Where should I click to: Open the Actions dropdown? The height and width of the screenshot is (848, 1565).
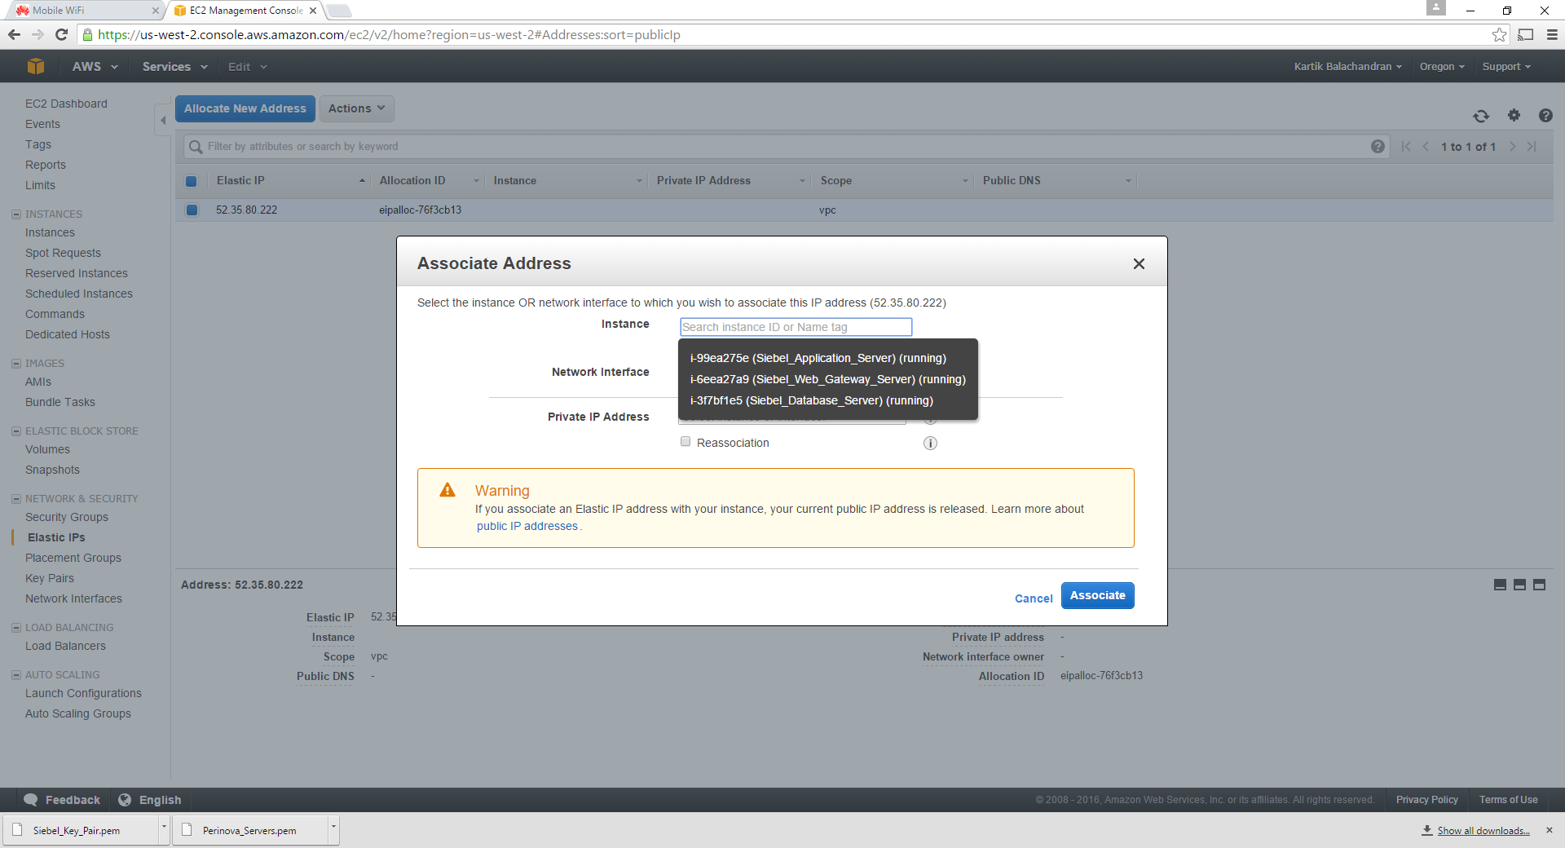point(356,108)
